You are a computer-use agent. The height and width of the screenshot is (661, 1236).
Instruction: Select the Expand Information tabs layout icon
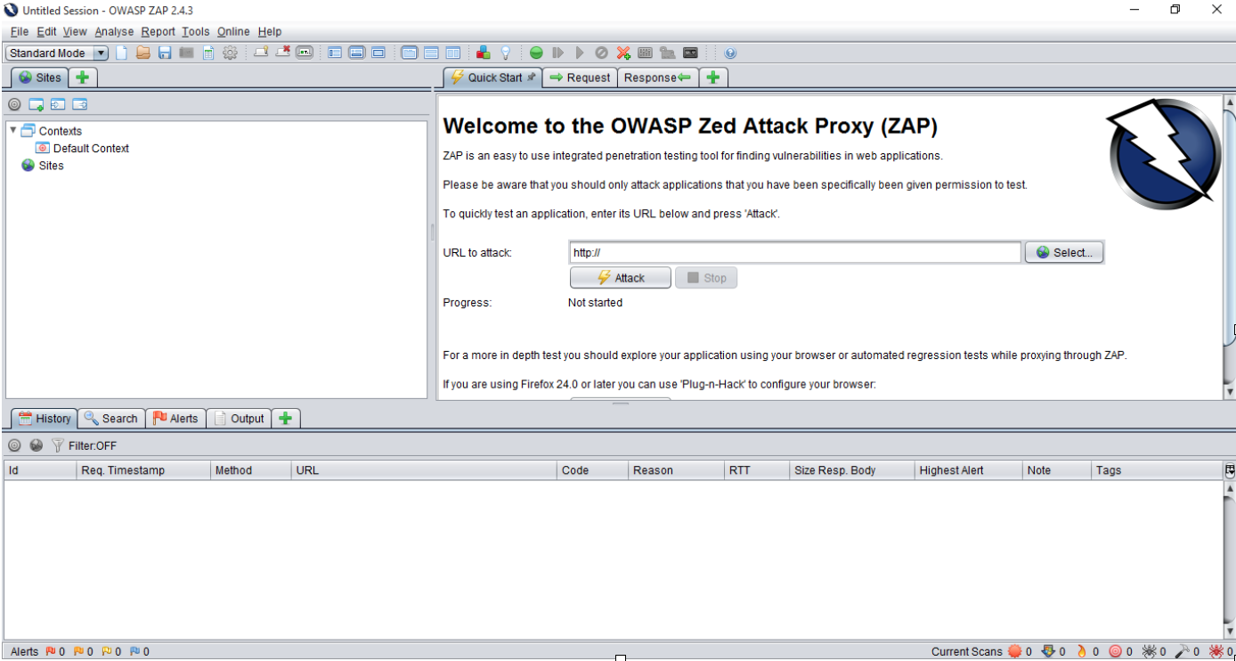click(356, 53)
